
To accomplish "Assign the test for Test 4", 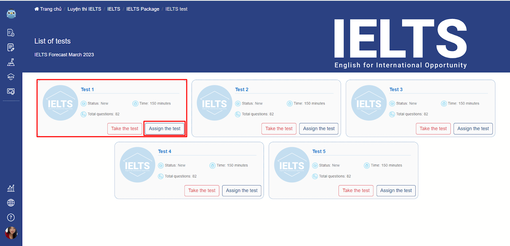I will click(242, 191).
